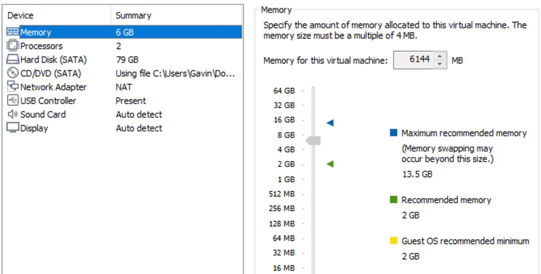The height and width of the screenshot is (274, 541).
Task: Select the Sound Card speaker icon
Action: (13, 114)
